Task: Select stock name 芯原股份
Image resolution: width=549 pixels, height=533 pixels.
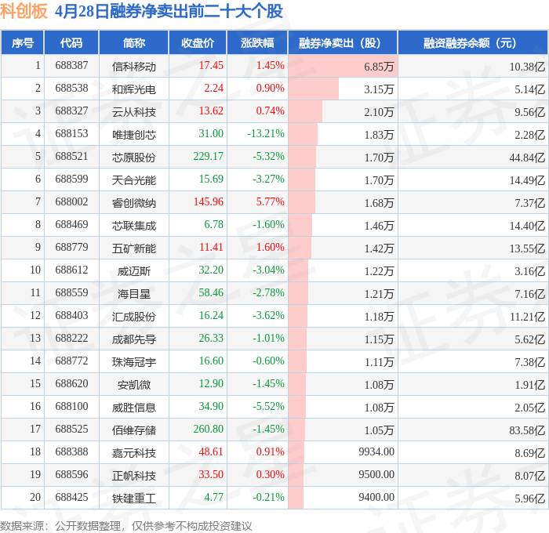Action: pyautogui.click(x=134, y=158)
